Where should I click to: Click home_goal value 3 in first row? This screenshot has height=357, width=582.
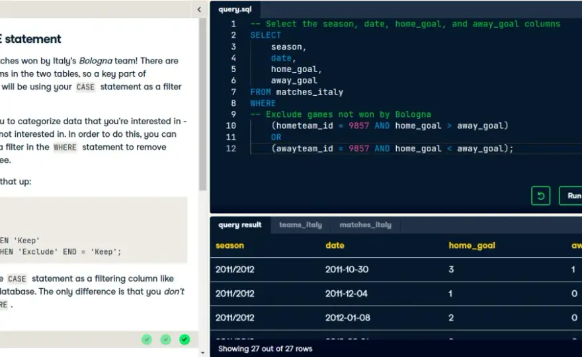(451, 270)
